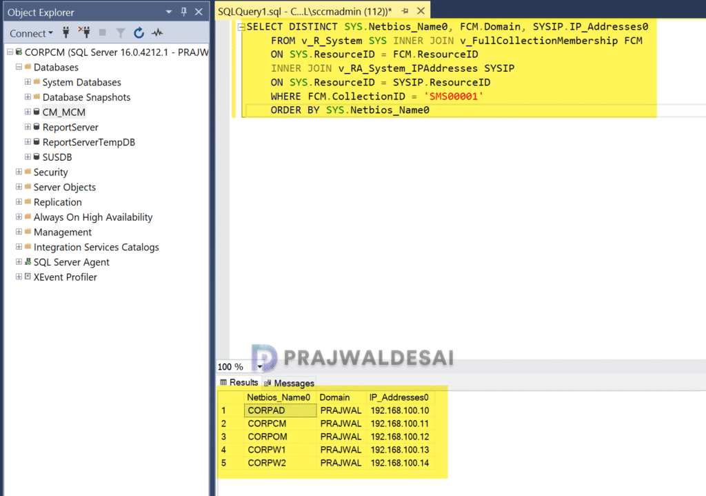
Task: Select Database Snapshots in the tree
Action: [86, 97]
